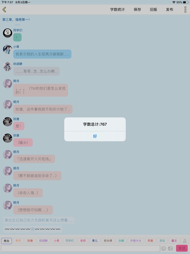The height and width of the screenshot is (254, 190).
Task: Open the add character person icon
Action: tap(185, 241)
